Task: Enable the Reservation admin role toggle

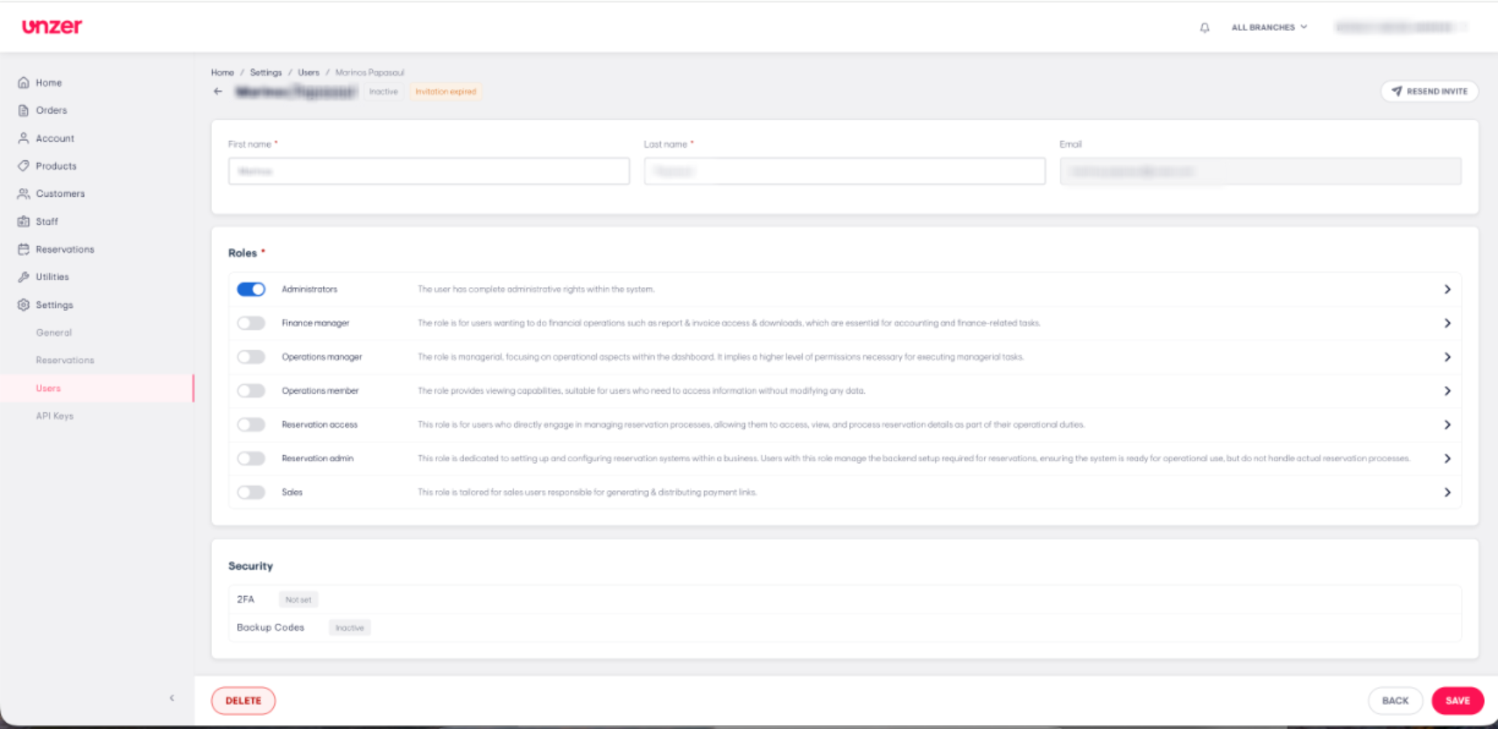Action: click(x=251, y=458)
